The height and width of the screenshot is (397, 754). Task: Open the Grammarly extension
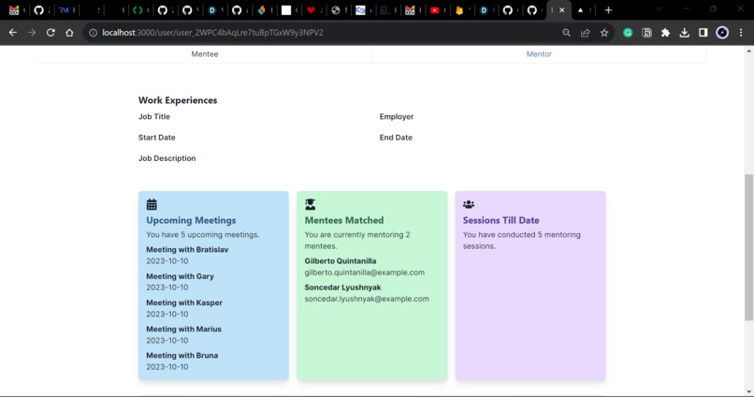pos(628,33)
